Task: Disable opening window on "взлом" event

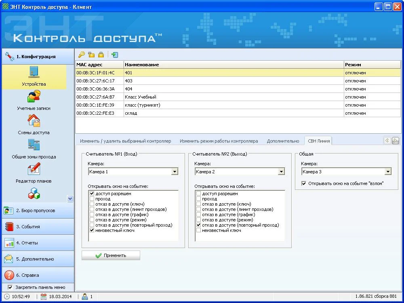Action: (x=304, y=183)
